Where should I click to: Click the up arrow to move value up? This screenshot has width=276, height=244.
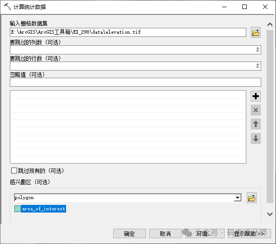(x=256, y=124)
